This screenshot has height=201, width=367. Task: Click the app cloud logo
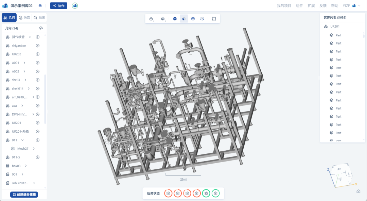5,6
